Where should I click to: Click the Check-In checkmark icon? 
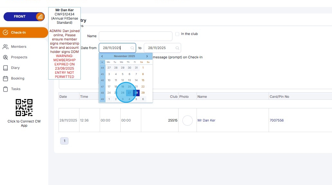[x=5, y=32]
